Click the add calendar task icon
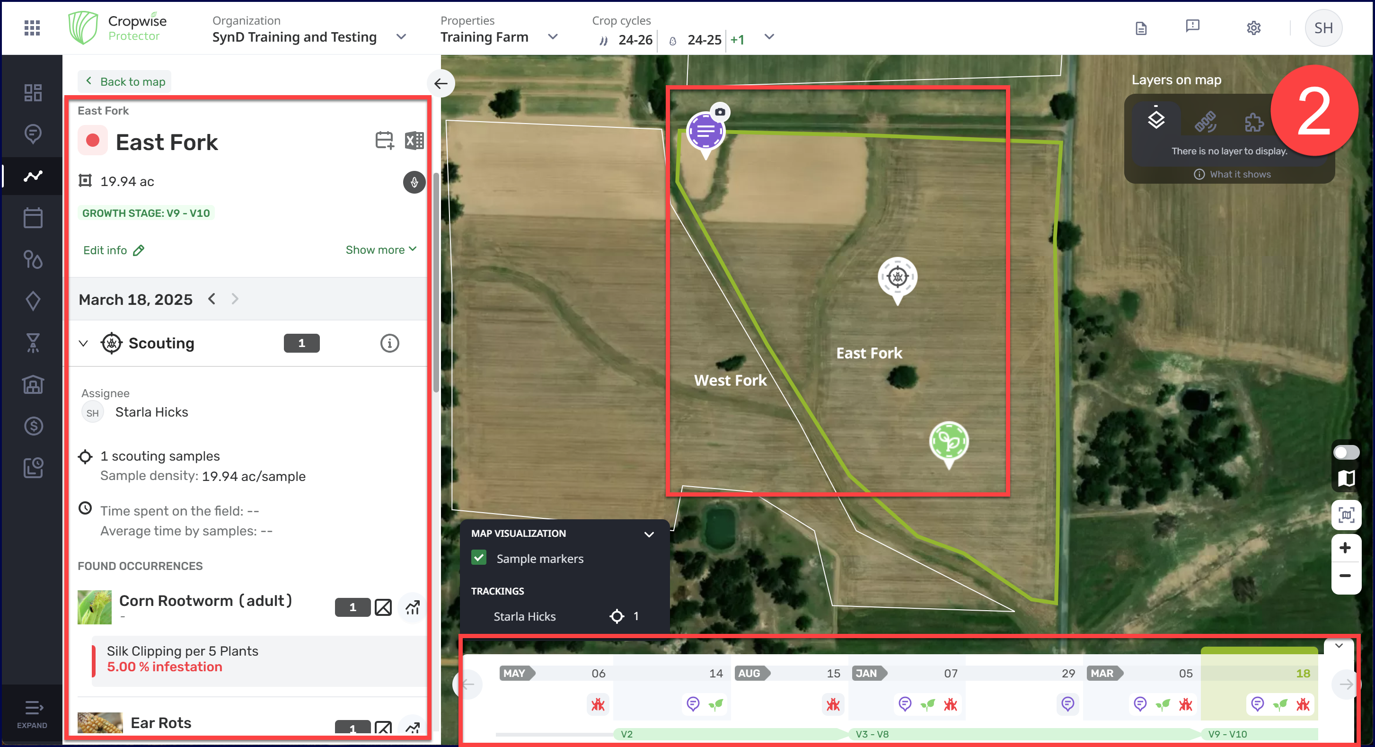1375x747 pixels. (384, 141)
